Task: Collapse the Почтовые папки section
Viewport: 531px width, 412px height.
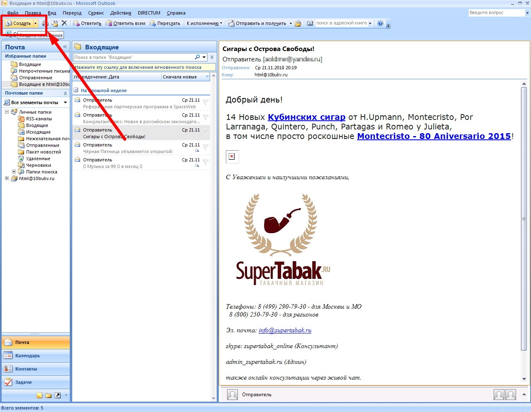Action: pyautogui.click(x=65, y=93)
